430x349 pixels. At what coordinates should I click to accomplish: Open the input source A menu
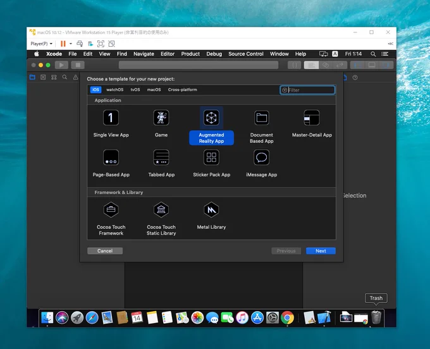[335, 54]
